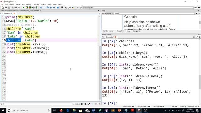Image resolution: width=201 pixels, height=113 pixels.
Task: Run current cell and advance
Action: (30, 8)
